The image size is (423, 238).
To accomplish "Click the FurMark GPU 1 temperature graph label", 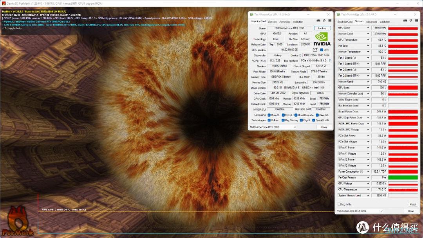I will point(64,209).
